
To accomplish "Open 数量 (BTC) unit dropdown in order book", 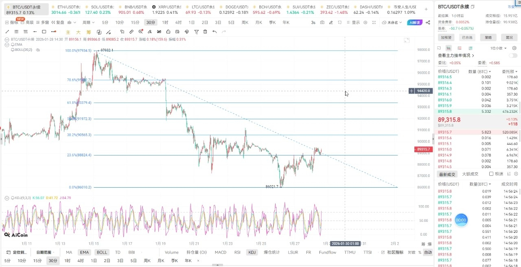I will [479, 71].
